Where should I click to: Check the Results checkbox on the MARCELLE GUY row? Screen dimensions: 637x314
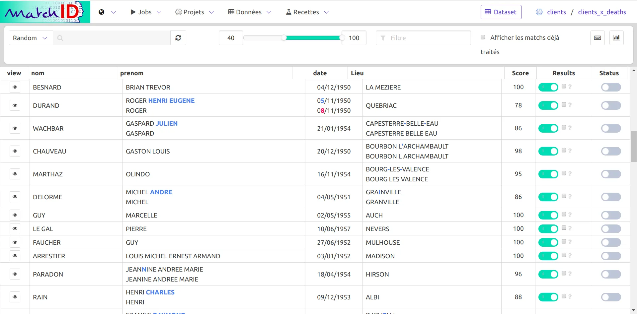pyautogui.click(x=563, y=215)
